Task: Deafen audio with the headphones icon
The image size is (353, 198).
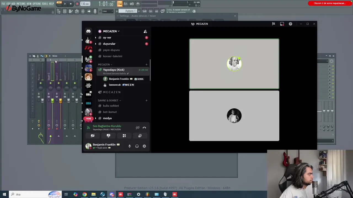Action: [x=137, y=146]
